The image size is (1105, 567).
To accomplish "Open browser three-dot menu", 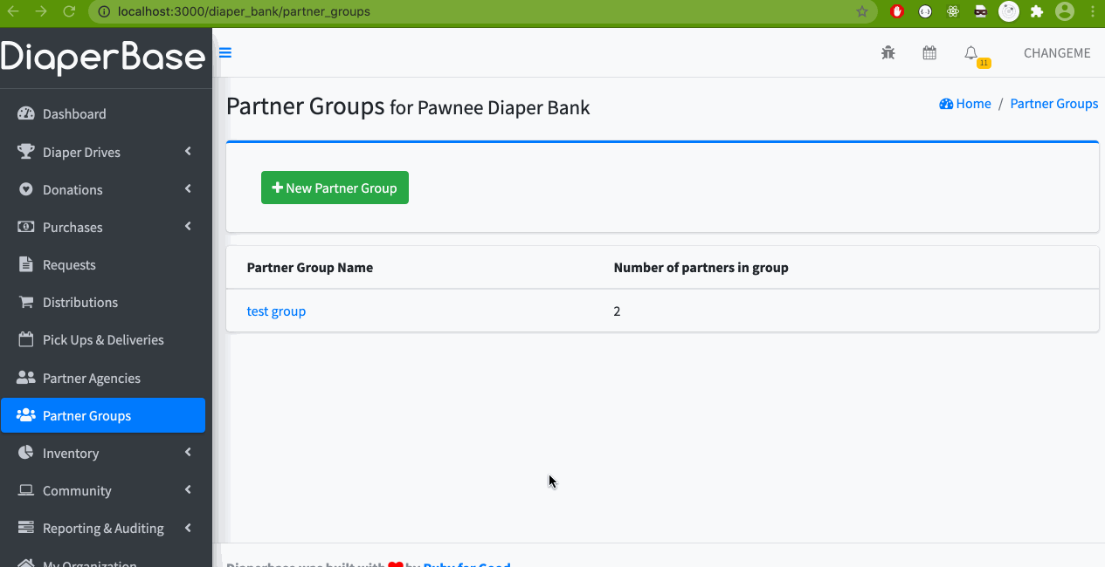I will pos(1092,11).
